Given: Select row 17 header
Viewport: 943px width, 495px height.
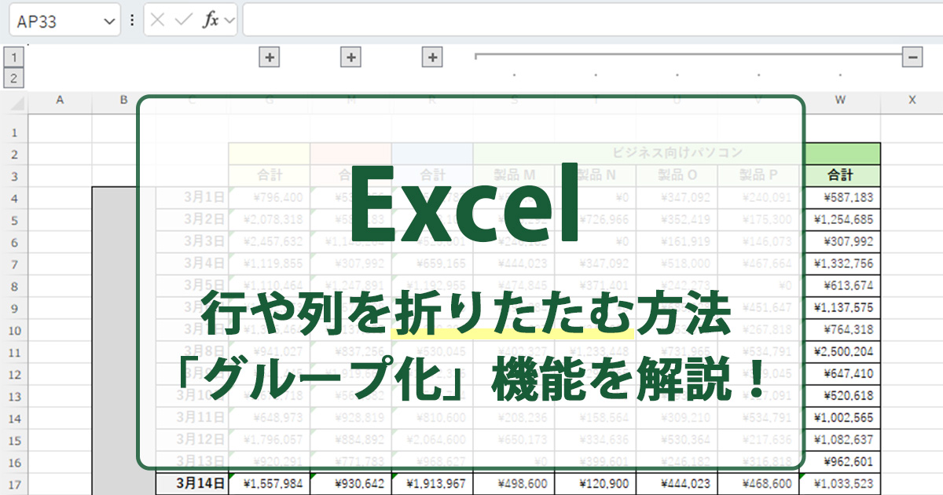Looking at the screenshot, I should (14, 484).
